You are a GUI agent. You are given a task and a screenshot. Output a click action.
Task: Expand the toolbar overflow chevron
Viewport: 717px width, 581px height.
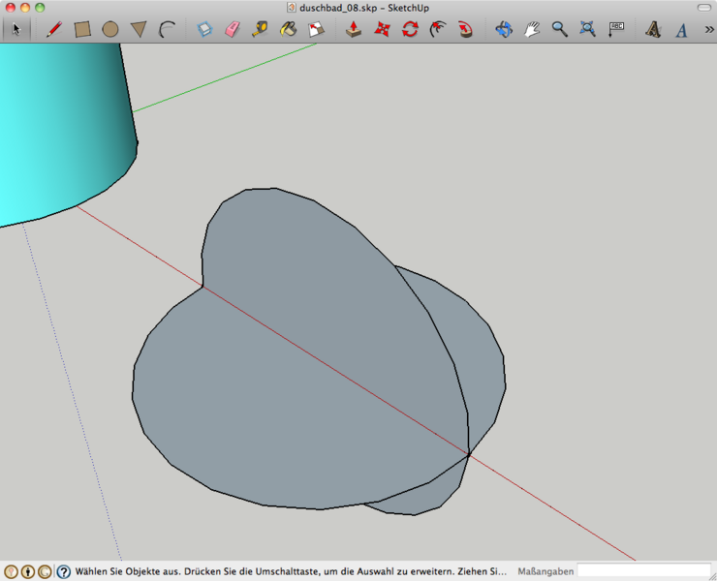[708, 29]
